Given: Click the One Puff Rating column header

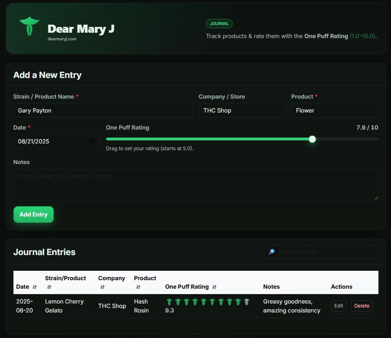Looking at the screenshot, I should coord(187,286).
